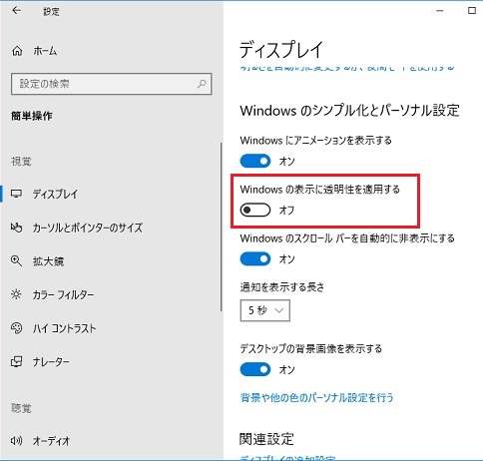
Task: Click the Narrator icon
Action: (x=17, y=361)
